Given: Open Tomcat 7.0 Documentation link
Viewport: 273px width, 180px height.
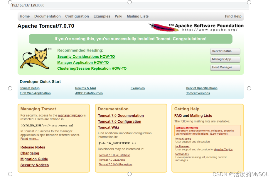Looking at the screenshot, I should [121, 116].
